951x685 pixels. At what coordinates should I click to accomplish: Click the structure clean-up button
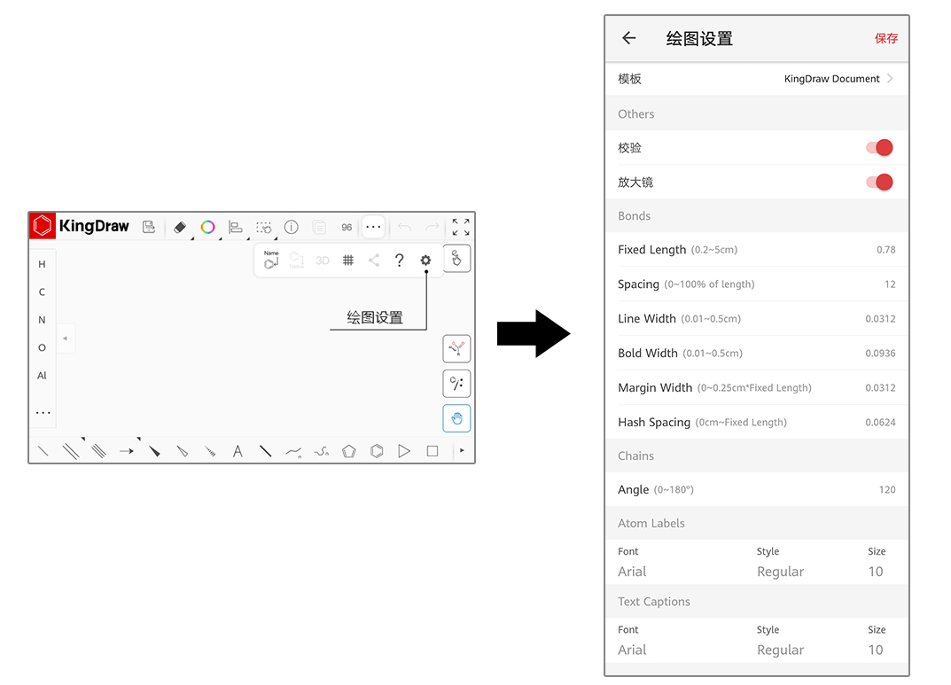coord(456,348)
